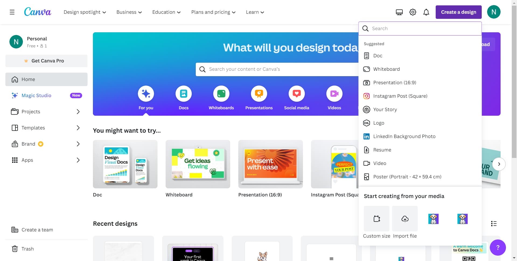517x261 pixels.
Task: Choose Instagram Post (Square) from suggestions
Action: point(400,96)
